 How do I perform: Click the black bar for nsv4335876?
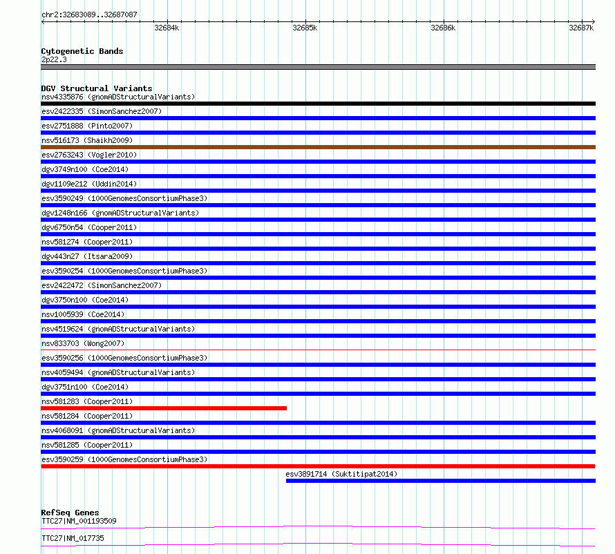[x=318, y=104]
